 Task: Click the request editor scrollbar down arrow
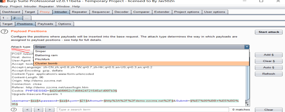247,105
